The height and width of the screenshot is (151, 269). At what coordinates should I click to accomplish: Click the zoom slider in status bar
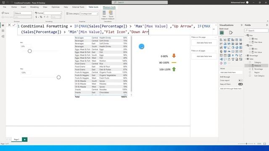coord(246,143)
